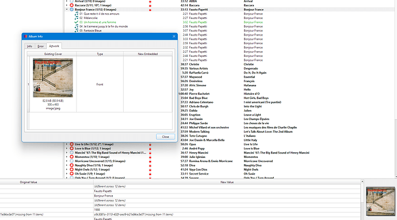Click artist Pierre Bachelet in the list
This screenshot has width=397, height=220.
coord(199,94)
